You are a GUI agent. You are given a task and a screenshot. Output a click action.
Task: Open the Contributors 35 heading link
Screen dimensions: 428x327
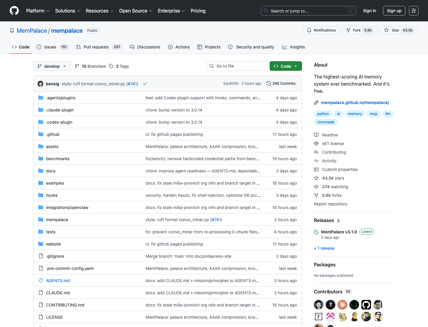click(333, 292)
